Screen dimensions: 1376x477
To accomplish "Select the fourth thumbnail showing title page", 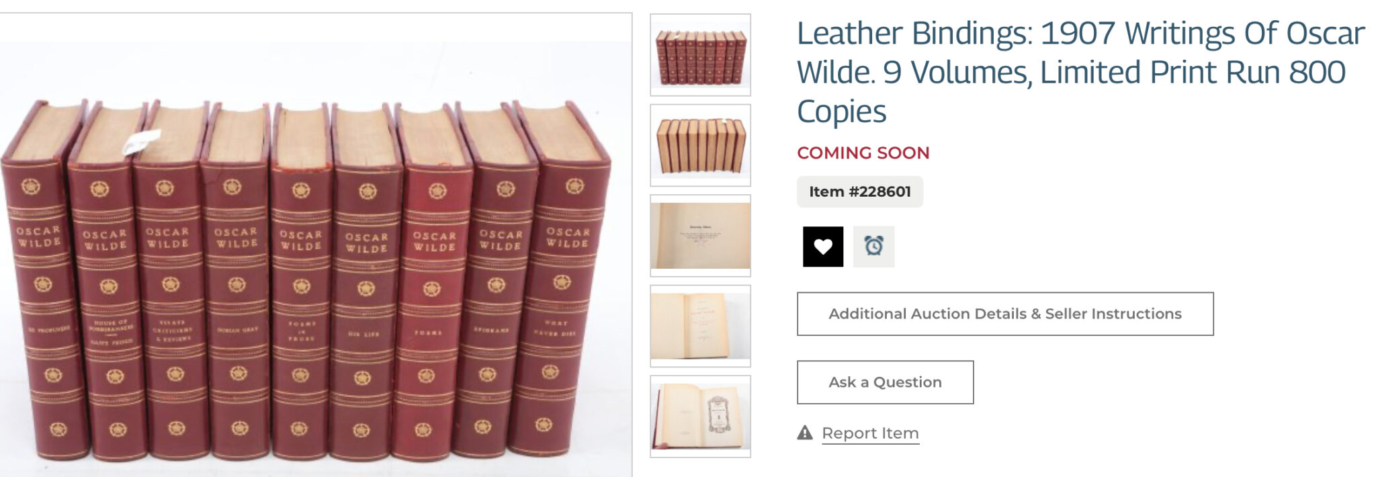I will pos(700,326).
